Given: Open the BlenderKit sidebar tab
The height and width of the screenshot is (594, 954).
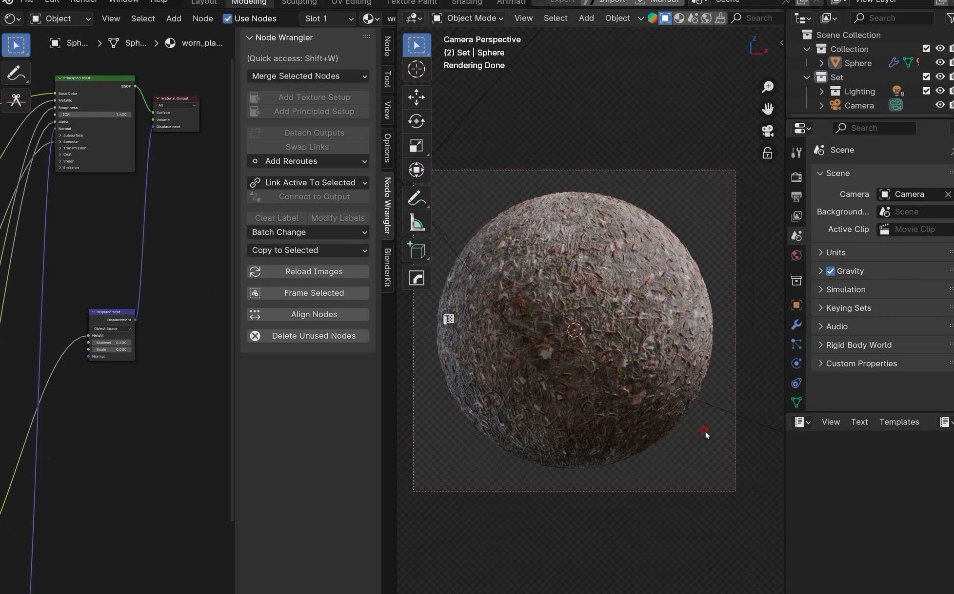Looking at the screenshot, I should pyautogui.click(x=387, y=268).
